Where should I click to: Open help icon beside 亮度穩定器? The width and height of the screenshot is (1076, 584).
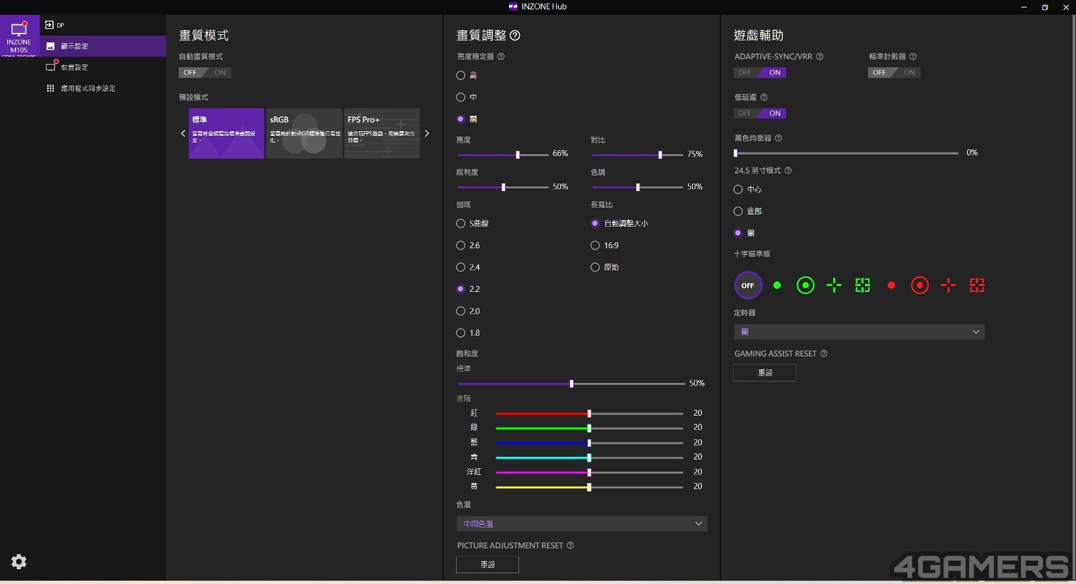[501, 57]
